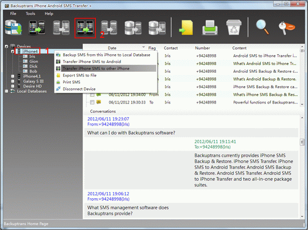The height and width of the screenshot is (230, 308).
Task: Choose Transfer iPhone SMS to other iPhone
Action: tap(106, 69)
